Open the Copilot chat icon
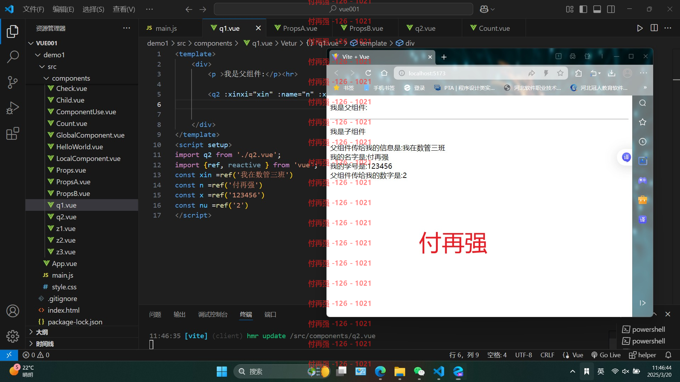 point(484,9)
